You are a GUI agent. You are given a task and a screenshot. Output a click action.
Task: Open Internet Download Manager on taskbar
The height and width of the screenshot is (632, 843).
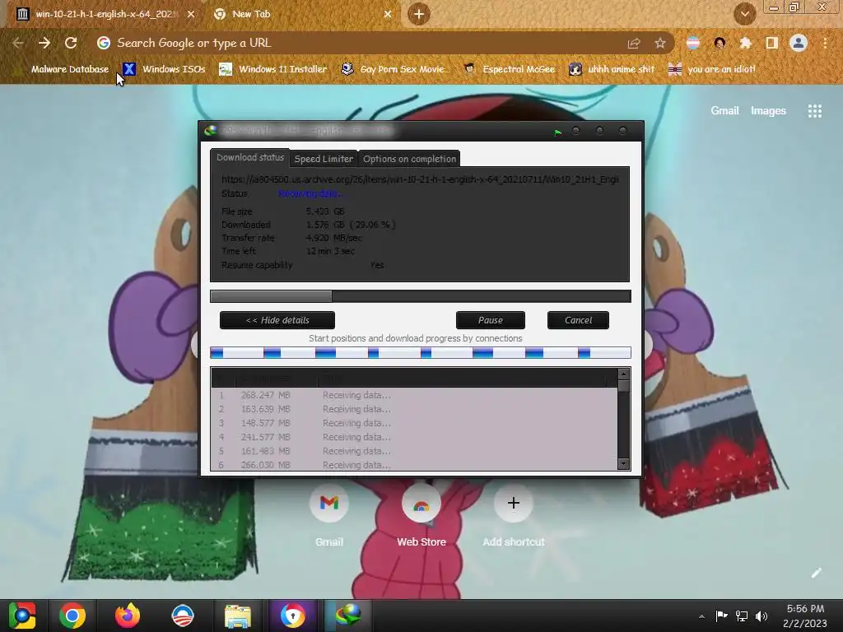(348, 616)
